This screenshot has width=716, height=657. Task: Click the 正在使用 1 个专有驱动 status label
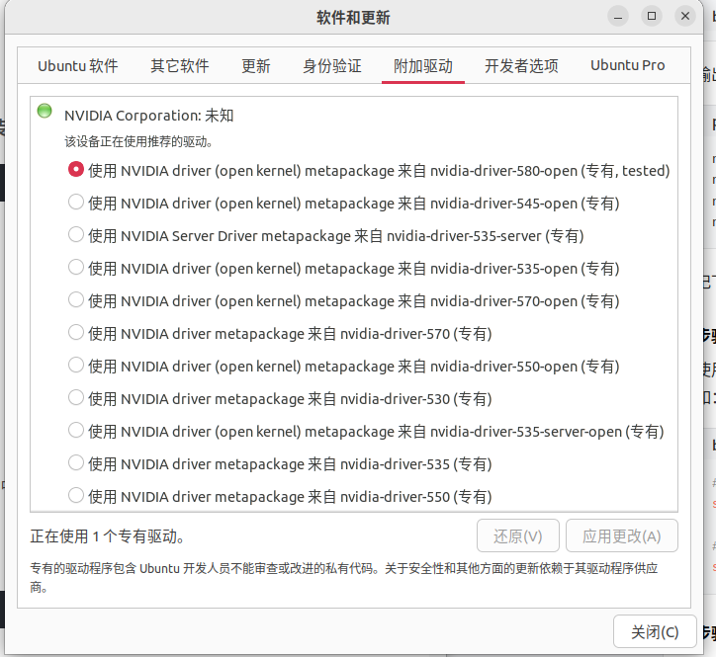click(108, 536)
